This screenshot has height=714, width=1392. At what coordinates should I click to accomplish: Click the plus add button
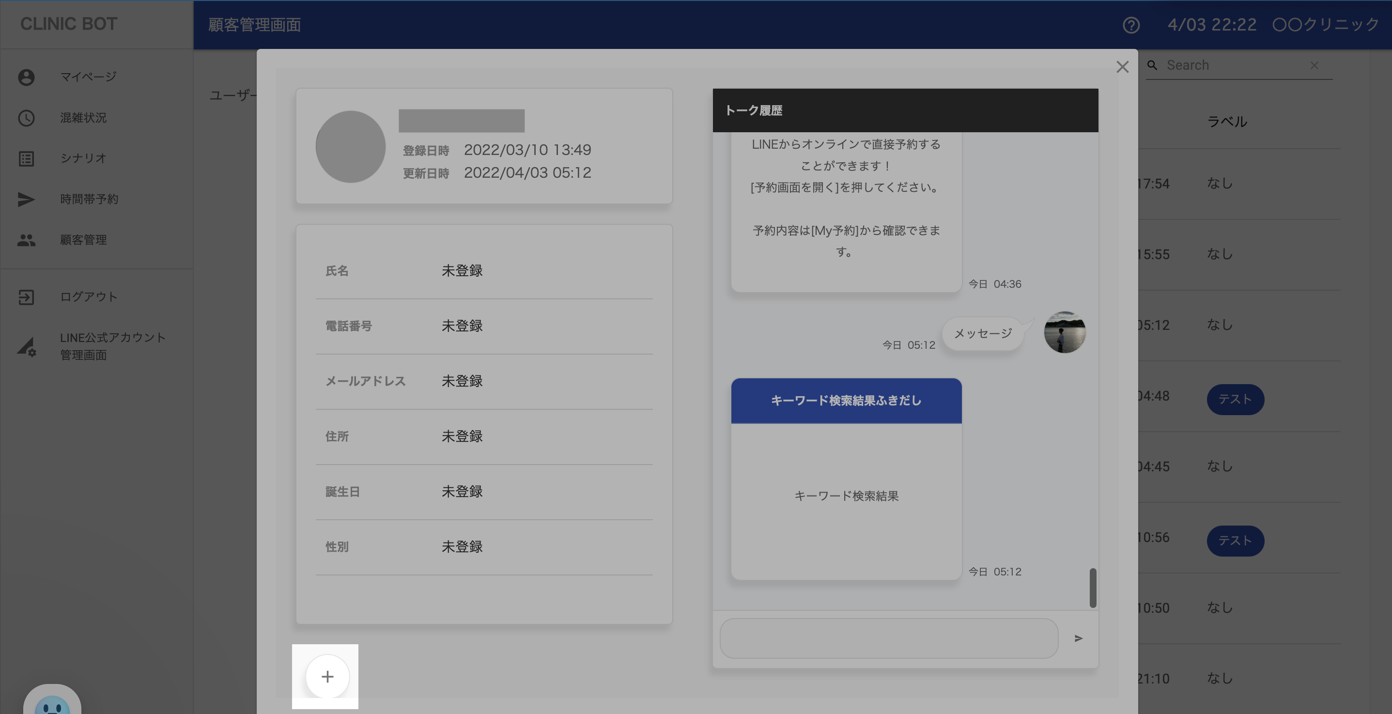click(x=327, y=676)
